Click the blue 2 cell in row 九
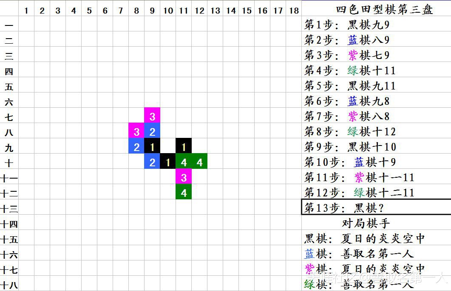This screenshot has height=291, width=451. [x=136, y=146]
